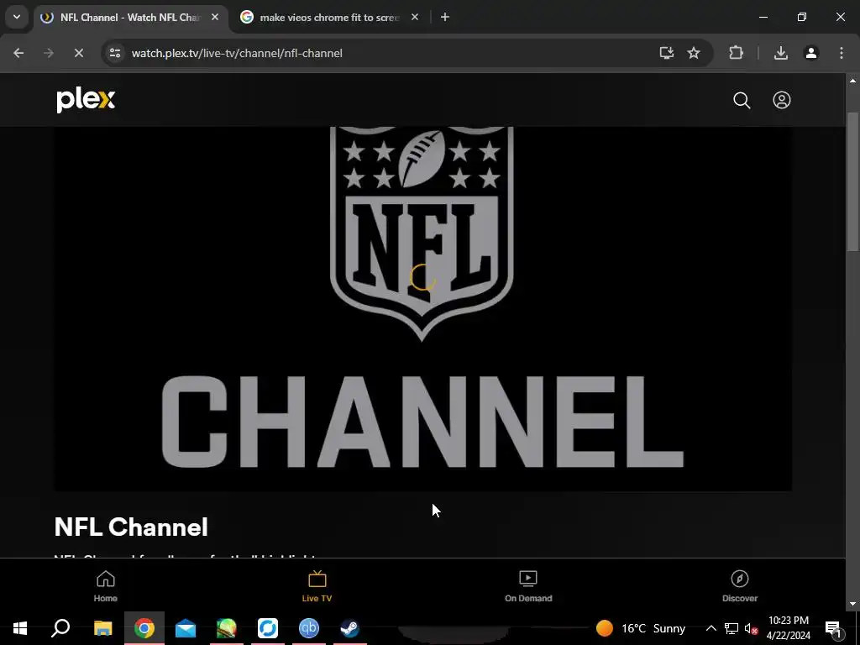
Task: Open the Windows Start menu
Action: [20, 628]
